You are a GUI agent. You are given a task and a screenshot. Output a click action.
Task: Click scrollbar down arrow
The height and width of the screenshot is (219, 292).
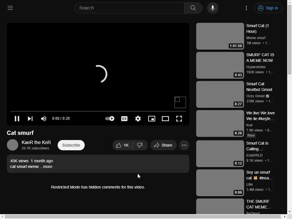(x=290, y=212)
